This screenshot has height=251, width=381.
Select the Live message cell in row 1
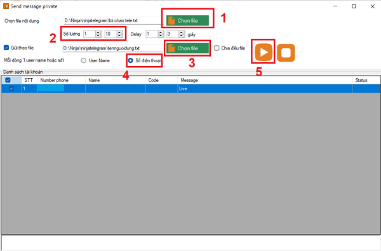(265, 88)
